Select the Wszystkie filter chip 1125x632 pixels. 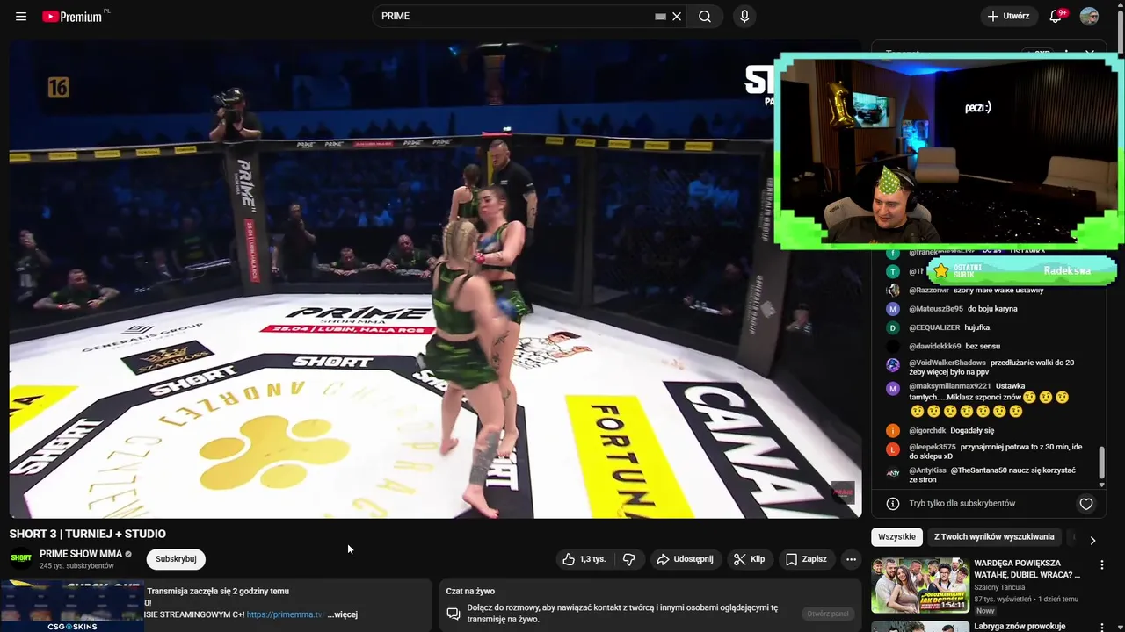pyautogui.click(x=896, y=537)
